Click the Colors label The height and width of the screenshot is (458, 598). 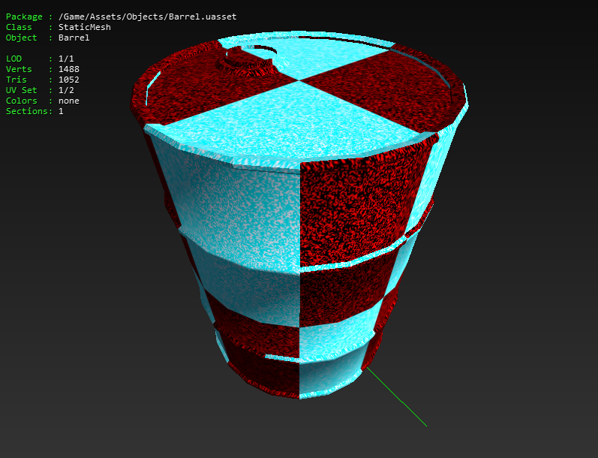pos(21,101)
